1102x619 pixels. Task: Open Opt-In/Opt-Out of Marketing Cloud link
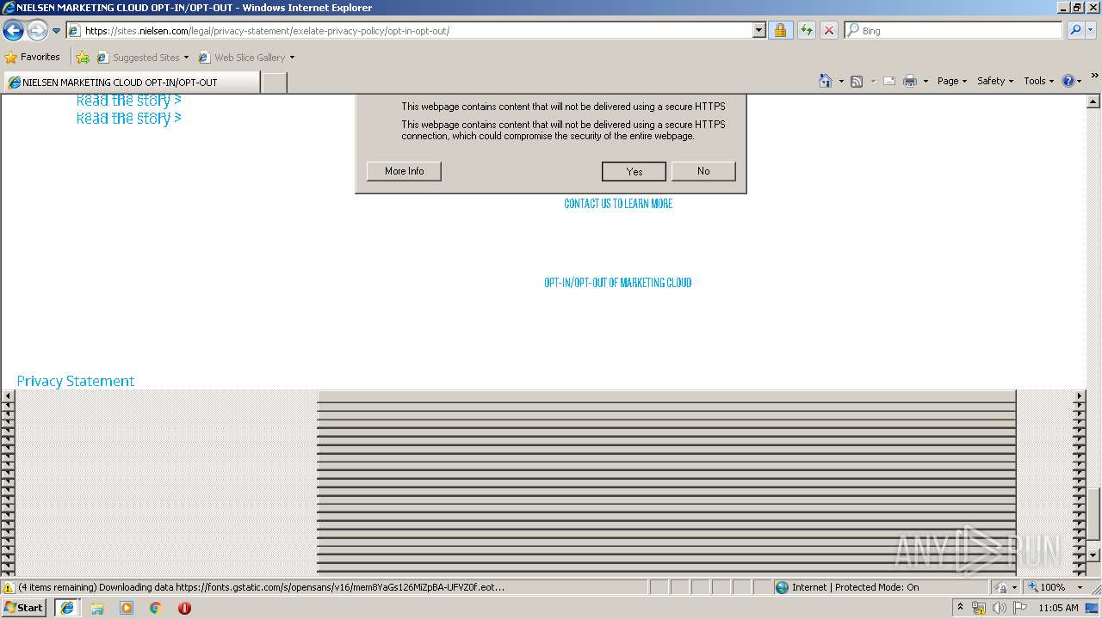point(618,283)
